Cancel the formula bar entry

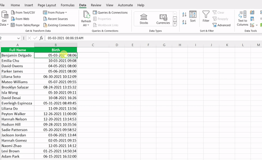click(x=29, y=38)
